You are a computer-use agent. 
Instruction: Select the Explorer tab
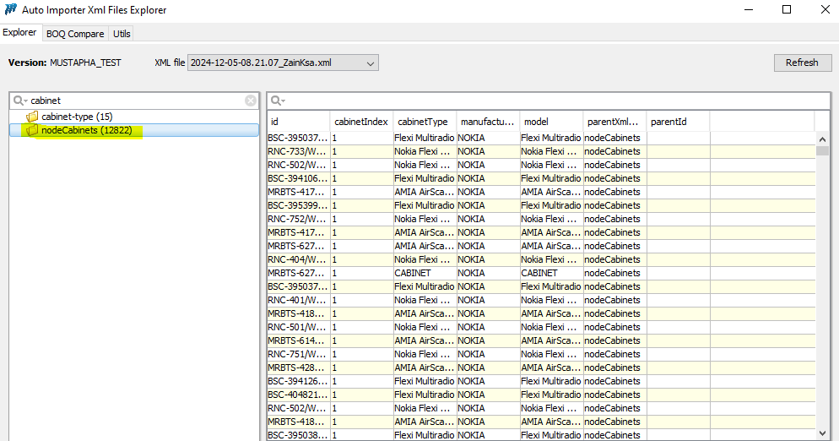click(x=19, y=33)
